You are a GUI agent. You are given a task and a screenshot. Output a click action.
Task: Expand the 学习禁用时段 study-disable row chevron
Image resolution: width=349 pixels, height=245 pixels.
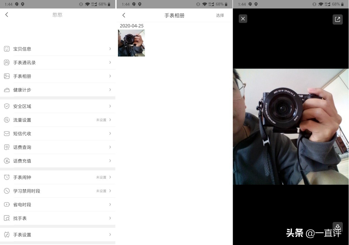[x=110, y=191]
